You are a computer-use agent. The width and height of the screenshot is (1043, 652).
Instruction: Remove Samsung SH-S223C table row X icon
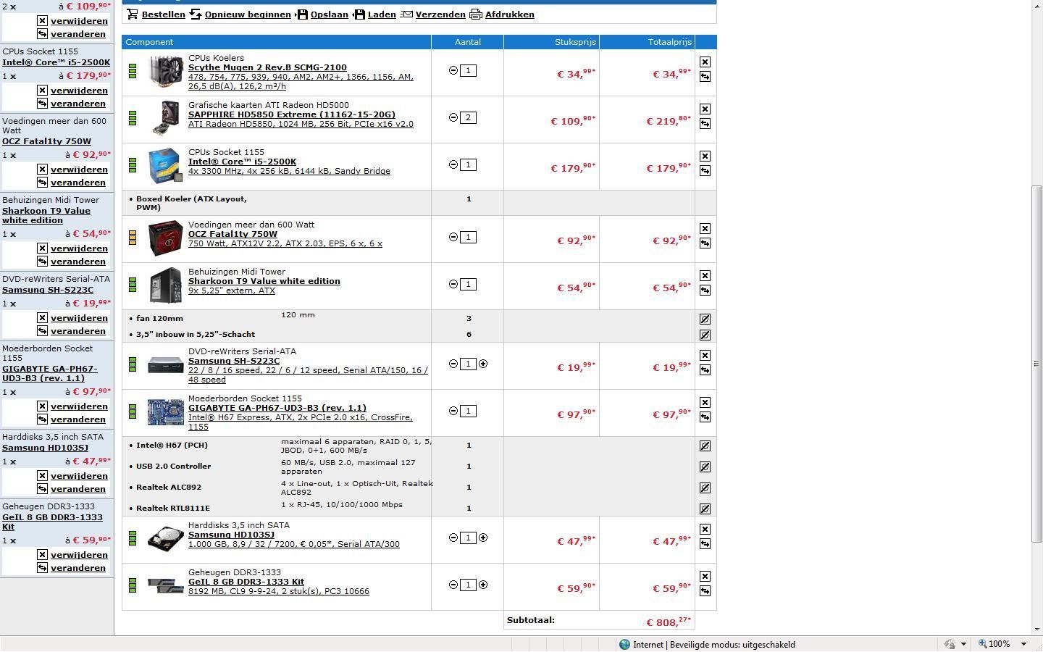[705, 356]
